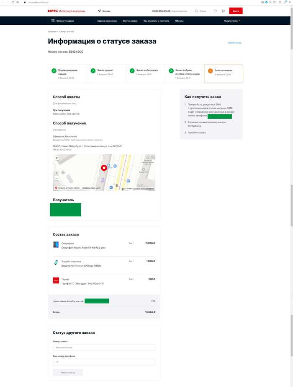Zoom in the map with the plus button

56,172
